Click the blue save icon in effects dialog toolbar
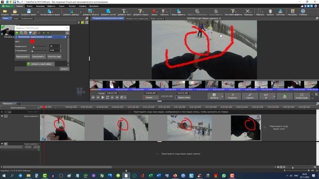The width and height of the screenshot is (319, 179). point(30,33)
